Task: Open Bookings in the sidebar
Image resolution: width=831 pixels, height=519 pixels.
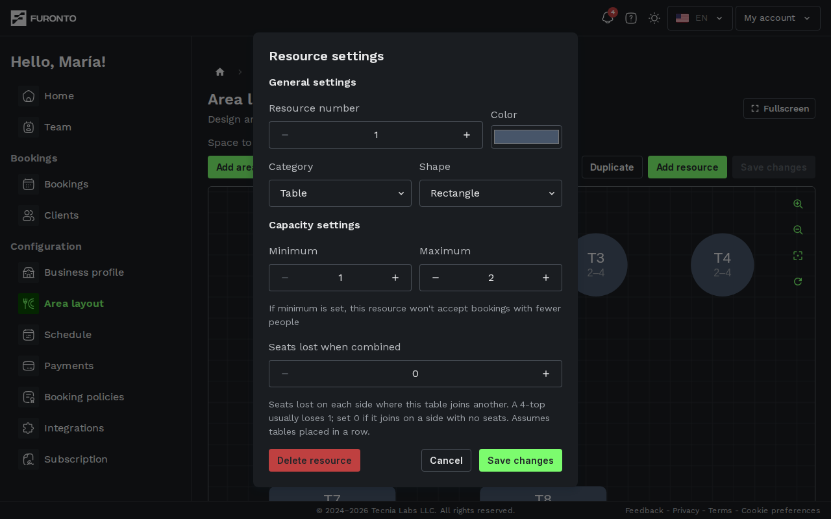Action: coord(66,184)
